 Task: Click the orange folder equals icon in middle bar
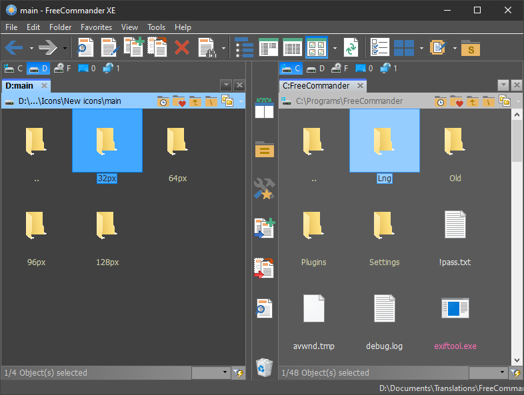pyautogui.click(x=265, y=149)
